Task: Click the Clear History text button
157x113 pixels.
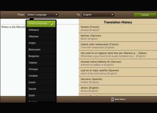Action: (120, 99)
